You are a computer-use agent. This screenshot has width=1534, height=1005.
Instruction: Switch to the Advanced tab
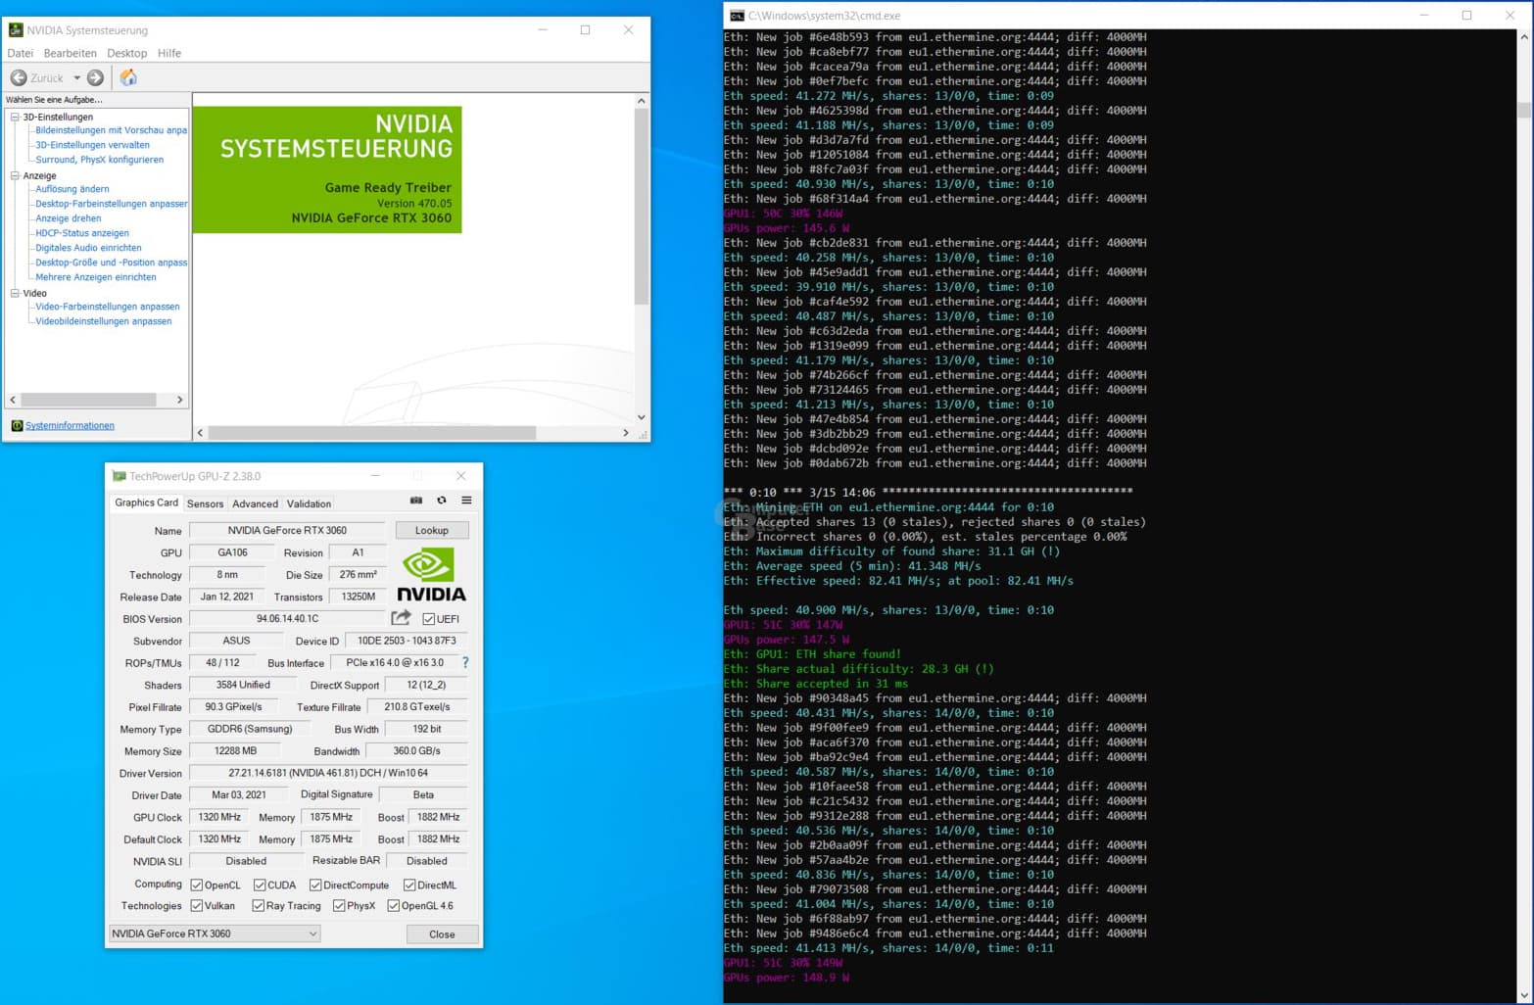pyautogui.click(x=256, y=503)
